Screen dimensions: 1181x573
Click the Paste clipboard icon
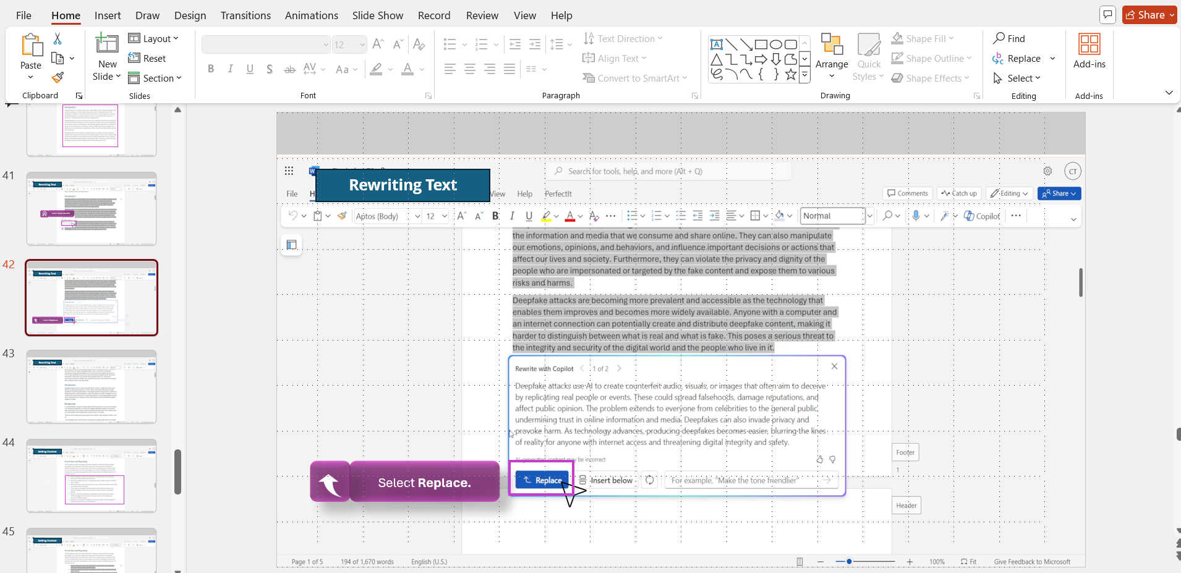31,46
